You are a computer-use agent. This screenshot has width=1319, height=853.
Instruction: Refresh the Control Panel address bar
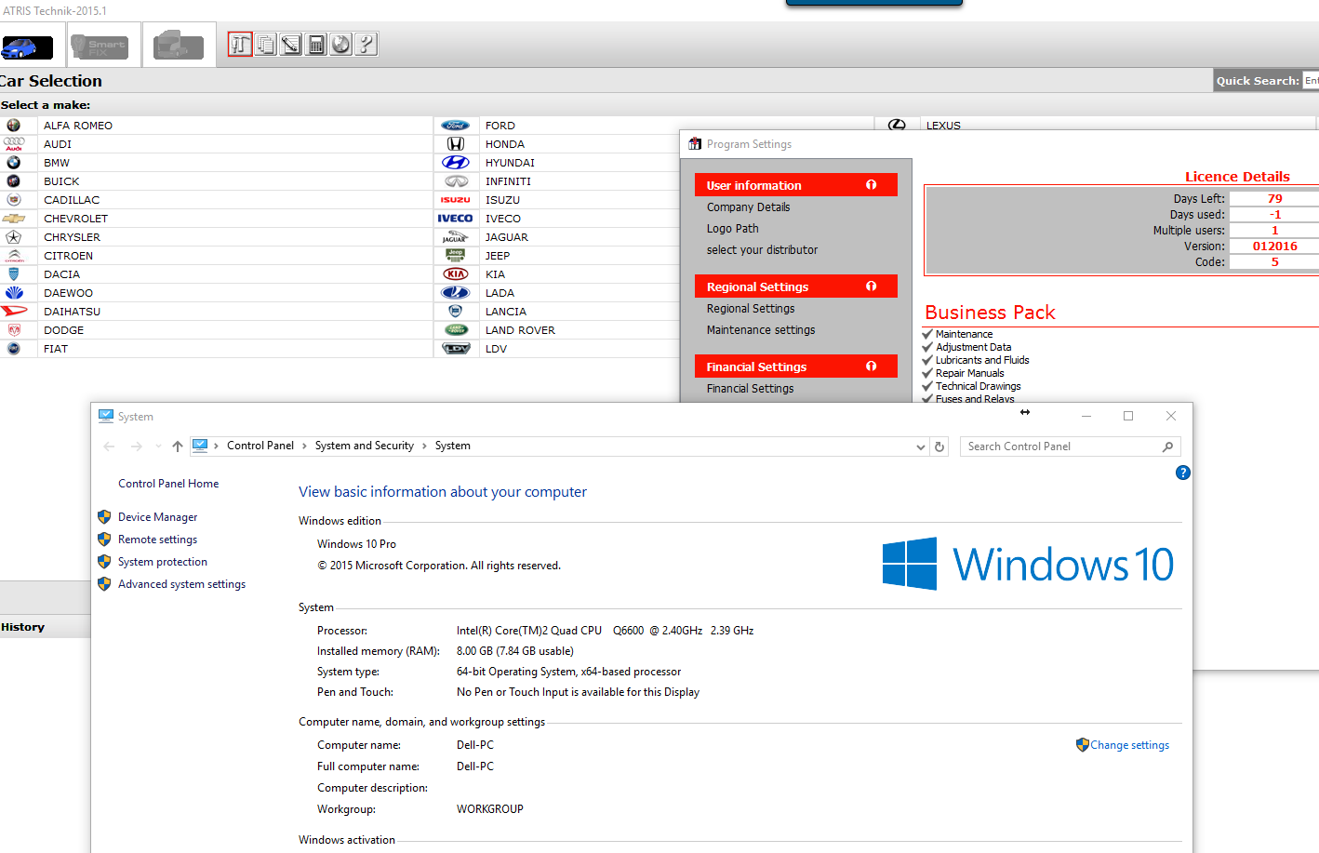point(939,446)
